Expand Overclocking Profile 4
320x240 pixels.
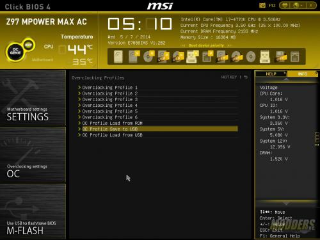(158, 106)
